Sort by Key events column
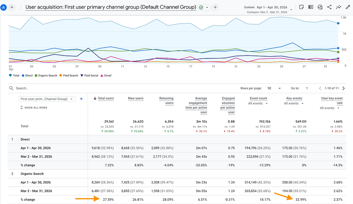The width and height of the screenshot is (353, 204). (x=294, y=98)
